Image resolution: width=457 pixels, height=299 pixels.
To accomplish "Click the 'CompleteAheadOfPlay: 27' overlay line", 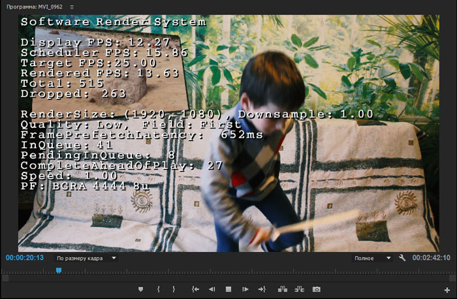I will coord(121,166).
